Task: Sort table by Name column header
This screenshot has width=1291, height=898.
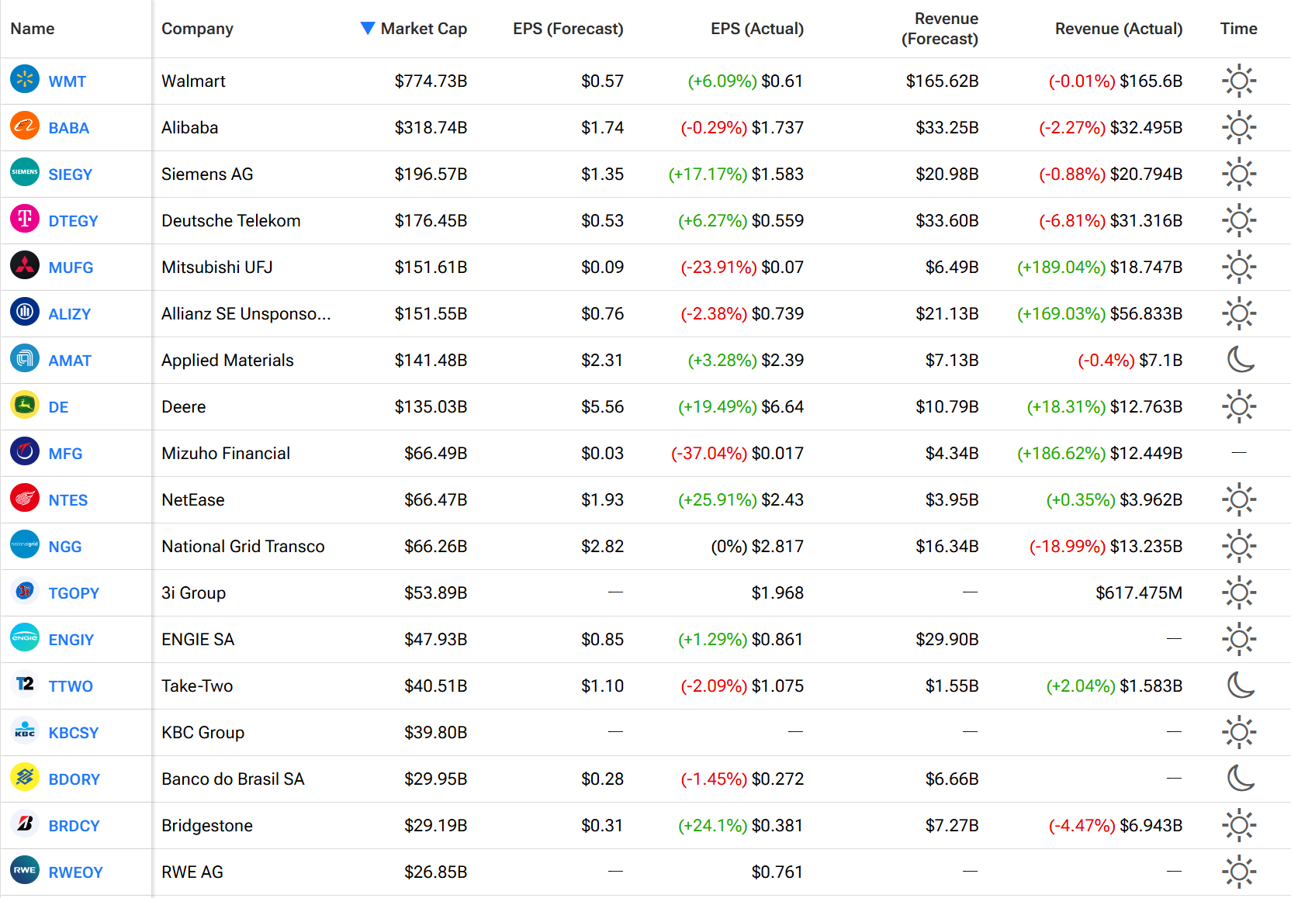Action: coord(33,29)
